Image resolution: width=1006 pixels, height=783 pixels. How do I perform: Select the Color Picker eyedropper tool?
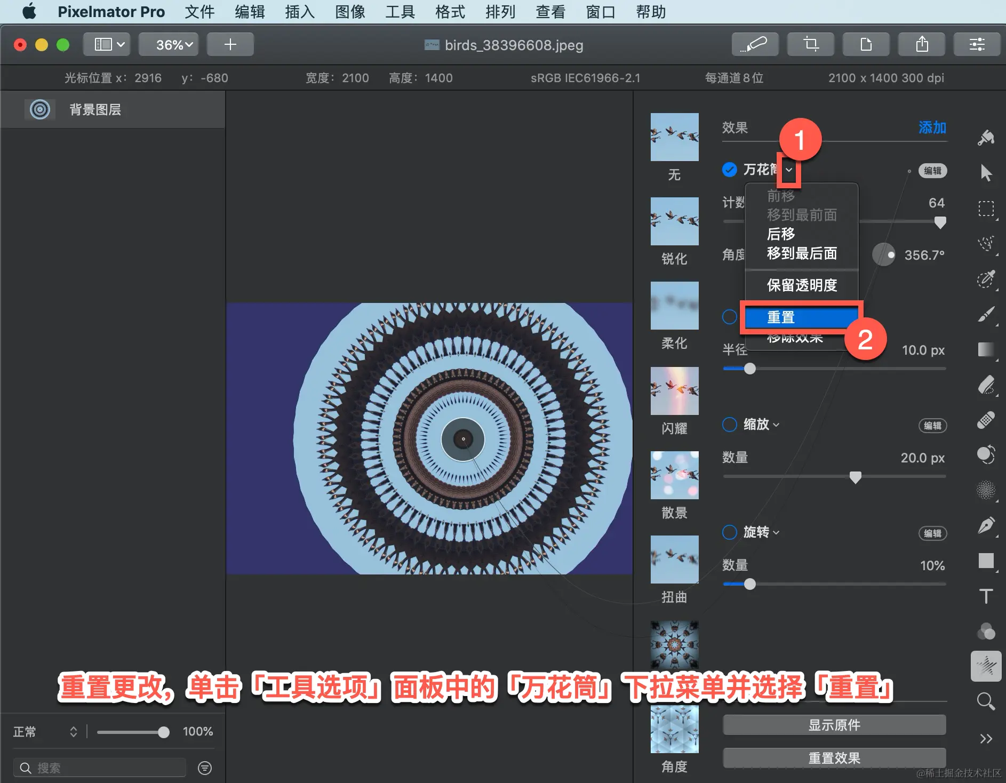[986, 279]
